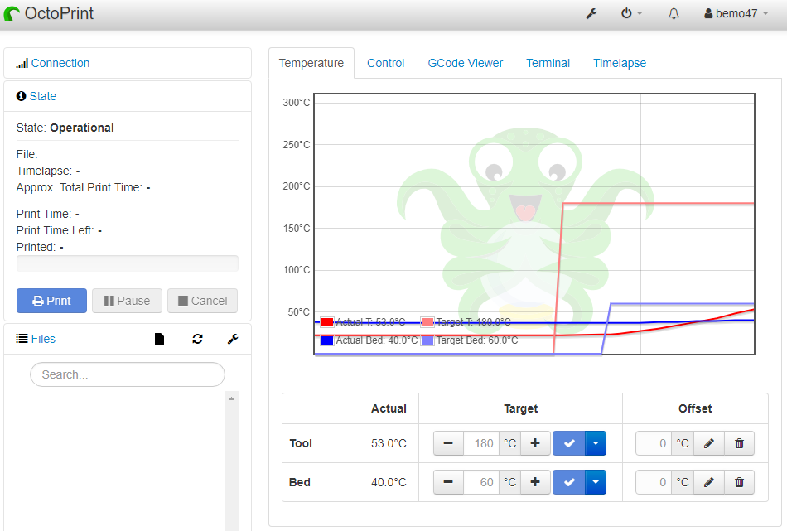The width and height of the screenshot is (787, 531).
Task: Toggle Actual T legend swatch
Action: (327, 322)
